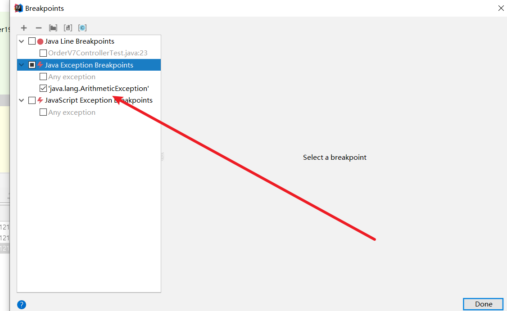This screenshot has height=311, width=507.
Task: Collapse the JavaScript Exception Breakpoints node
Action: coord(22,100)
